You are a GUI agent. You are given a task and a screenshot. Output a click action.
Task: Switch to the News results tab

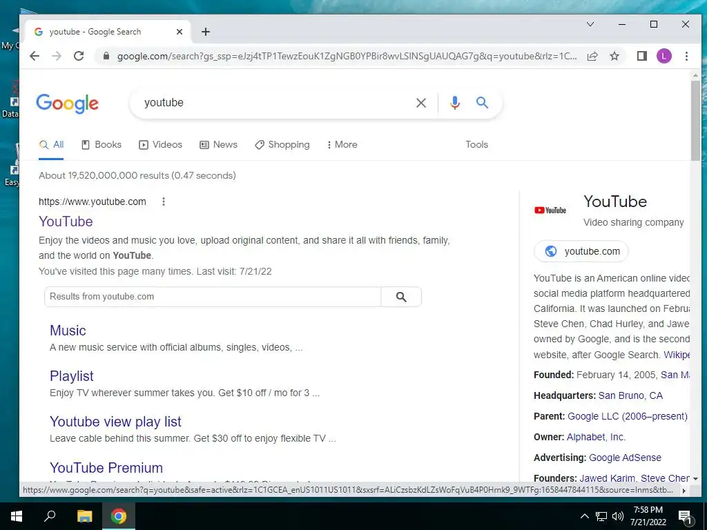click(219, 145)
